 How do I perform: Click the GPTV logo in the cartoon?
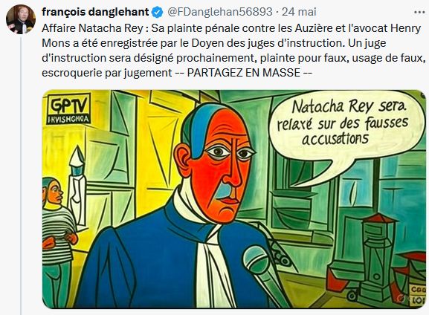tap(68, 108)
